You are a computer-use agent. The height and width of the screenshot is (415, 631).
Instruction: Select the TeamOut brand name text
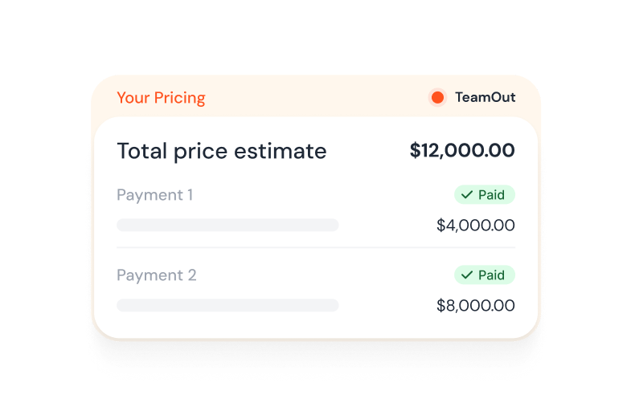click(x=485, y=98)
